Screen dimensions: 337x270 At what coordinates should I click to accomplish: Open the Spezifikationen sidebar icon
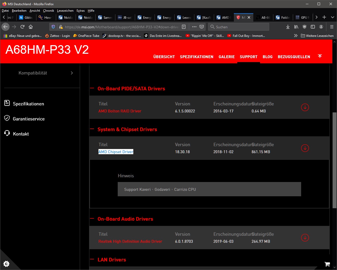click(x=7, y=103)
